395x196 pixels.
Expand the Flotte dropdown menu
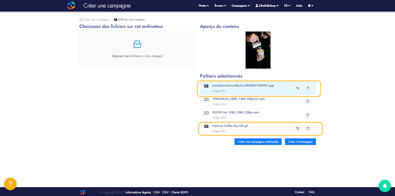pyautogui.click(x=204, y=6)
